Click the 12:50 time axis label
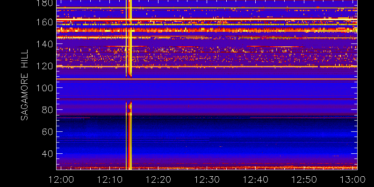 pos(304,180)
